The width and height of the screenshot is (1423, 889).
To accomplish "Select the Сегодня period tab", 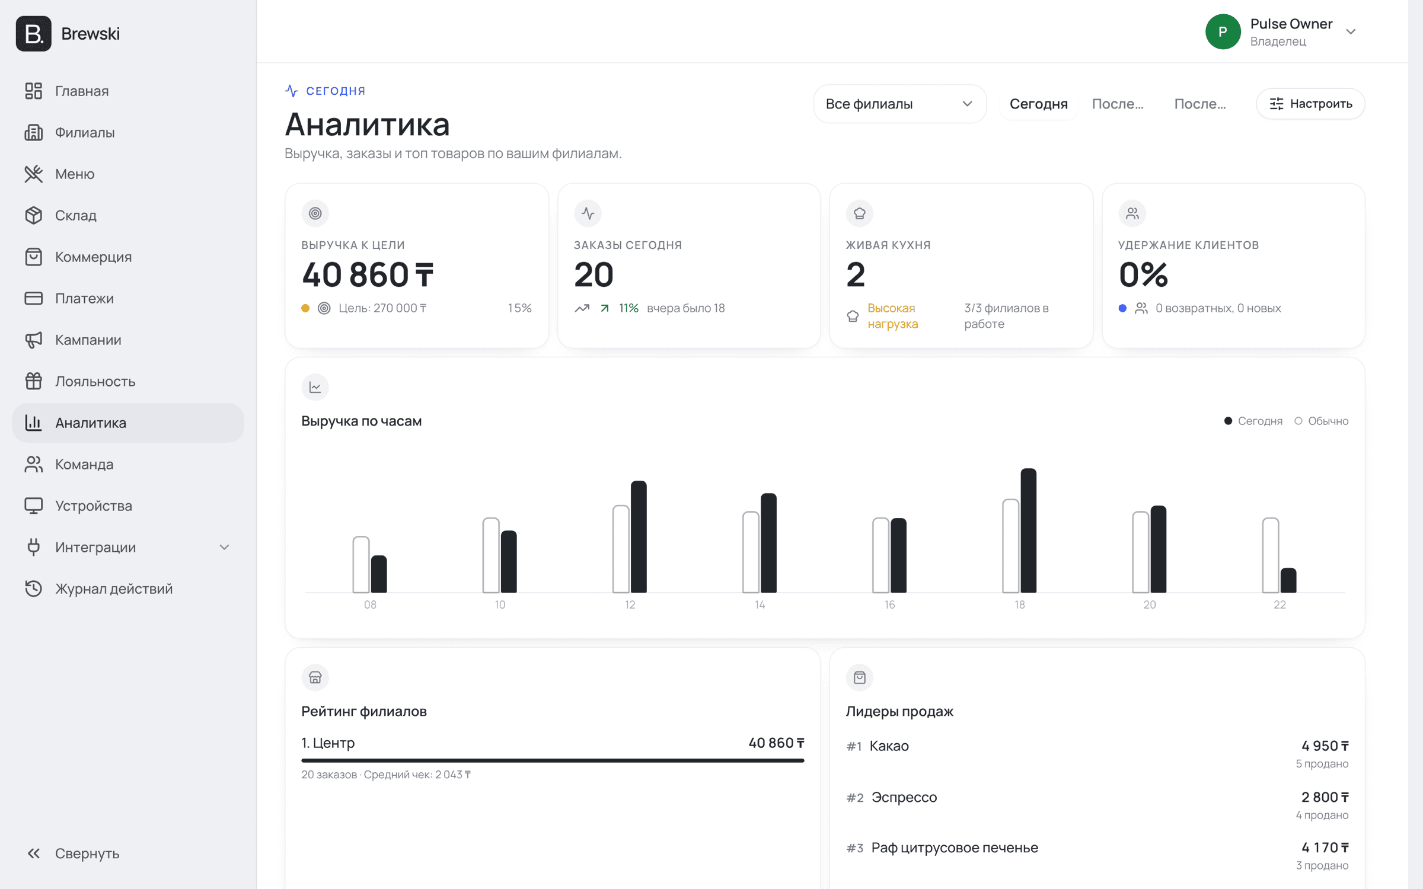I will coord(1038,104).
